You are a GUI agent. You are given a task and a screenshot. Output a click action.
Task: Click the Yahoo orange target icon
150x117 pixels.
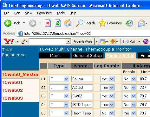113,41
